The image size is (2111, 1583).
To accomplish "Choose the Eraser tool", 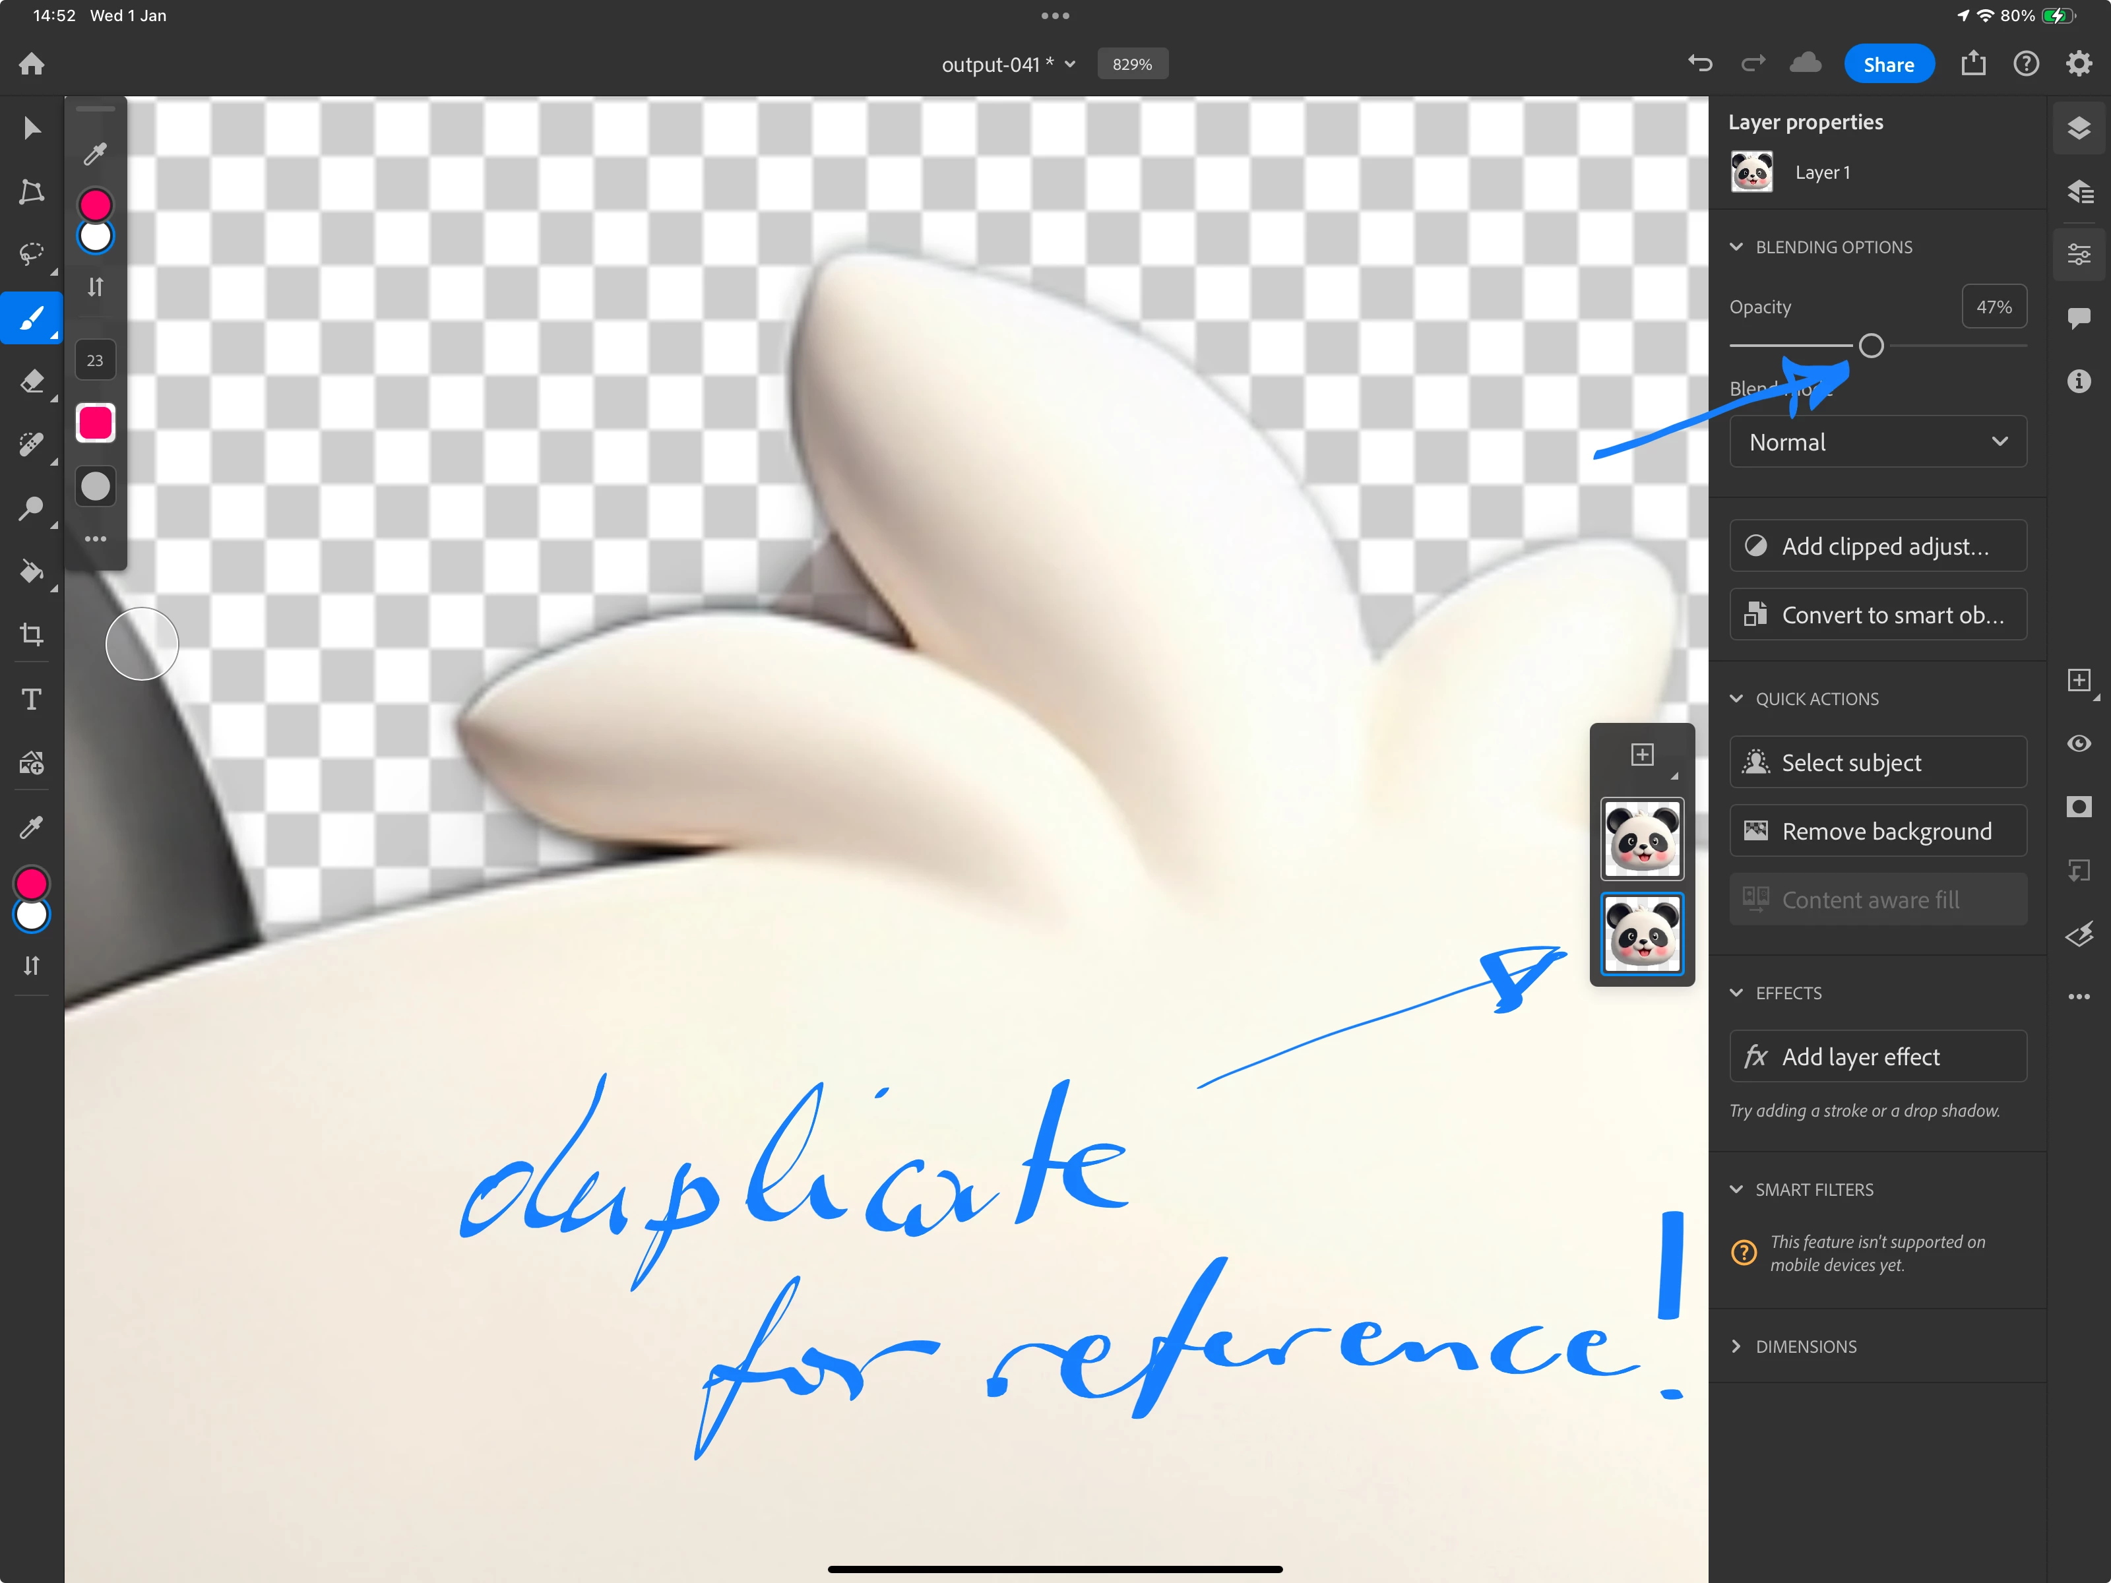I will tap(32, 381).
